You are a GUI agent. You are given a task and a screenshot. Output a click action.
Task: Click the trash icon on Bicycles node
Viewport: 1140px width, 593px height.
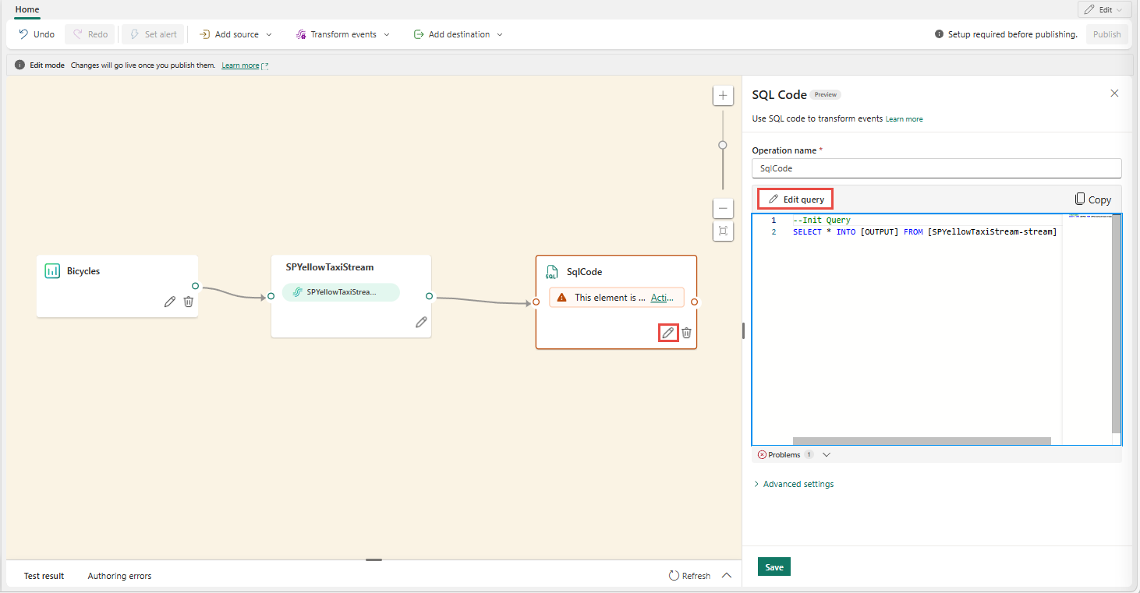[188, 302]
